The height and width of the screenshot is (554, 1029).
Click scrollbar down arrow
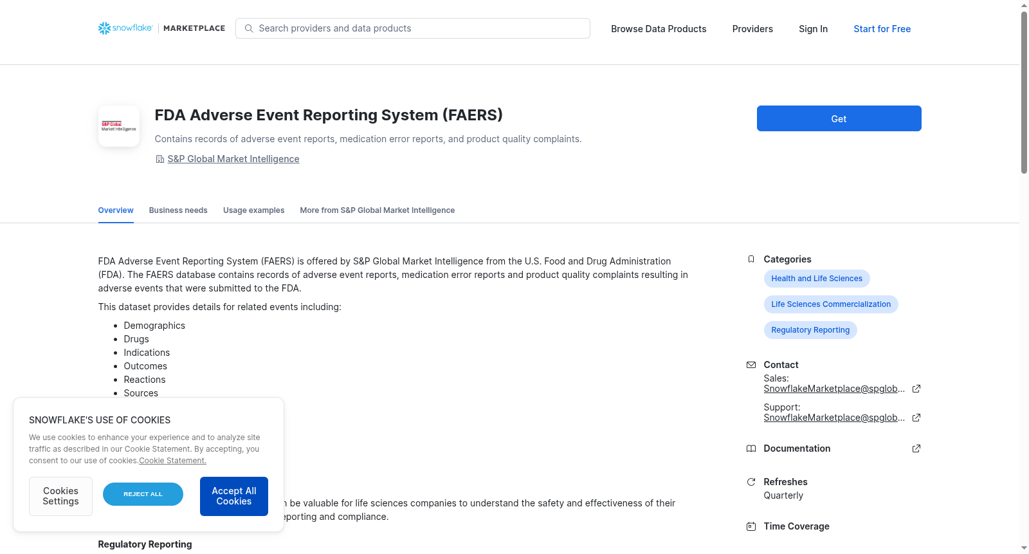1024,549
